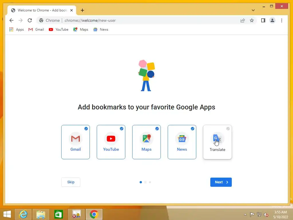Click the browser forward arrow
The height and width of the screenshot is (220, 293).
point(21,20)
